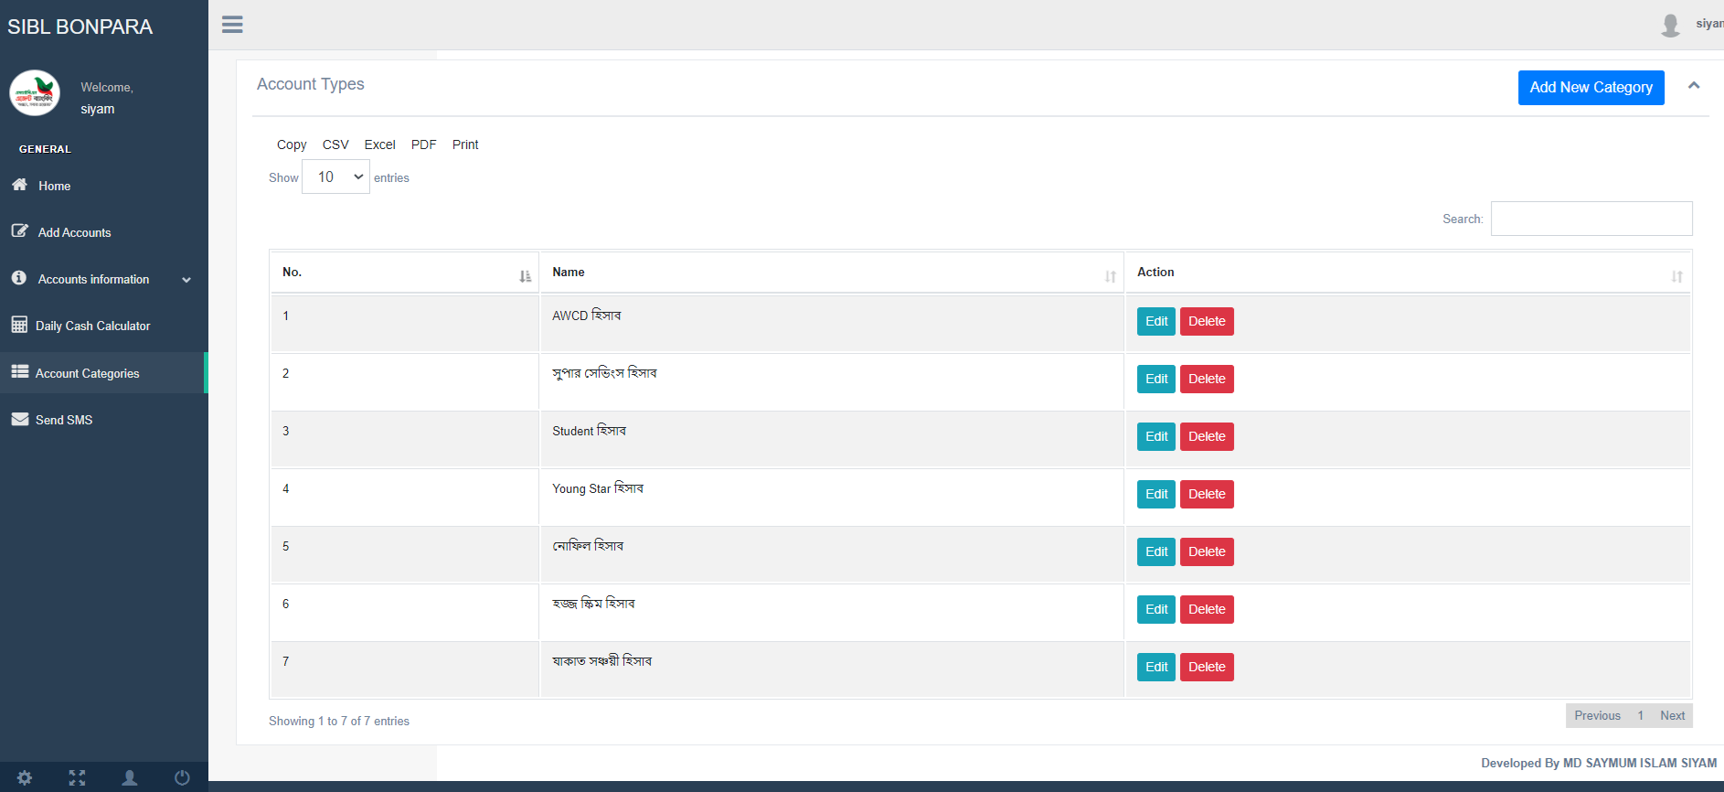The width and height of the screenshot is (1724, 792).
Task: Toggle the hamburger sidebar menu icon
Action: 232,25
